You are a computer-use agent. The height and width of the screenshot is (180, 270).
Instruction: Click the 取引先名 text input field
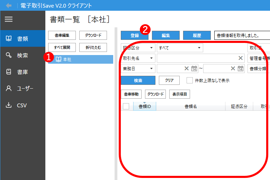(x=197, y=58)
